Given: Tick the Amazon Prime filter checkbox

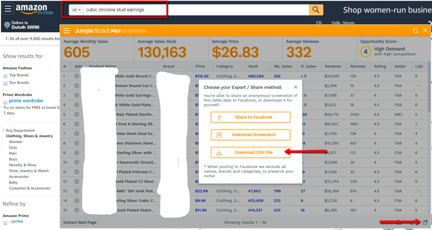Looking at the screenshot, I should tap(5, 223).
